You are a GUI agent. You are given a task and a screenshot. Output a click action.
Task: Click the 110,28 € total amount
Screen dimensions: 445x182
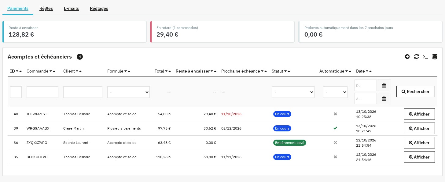[163, 157]
